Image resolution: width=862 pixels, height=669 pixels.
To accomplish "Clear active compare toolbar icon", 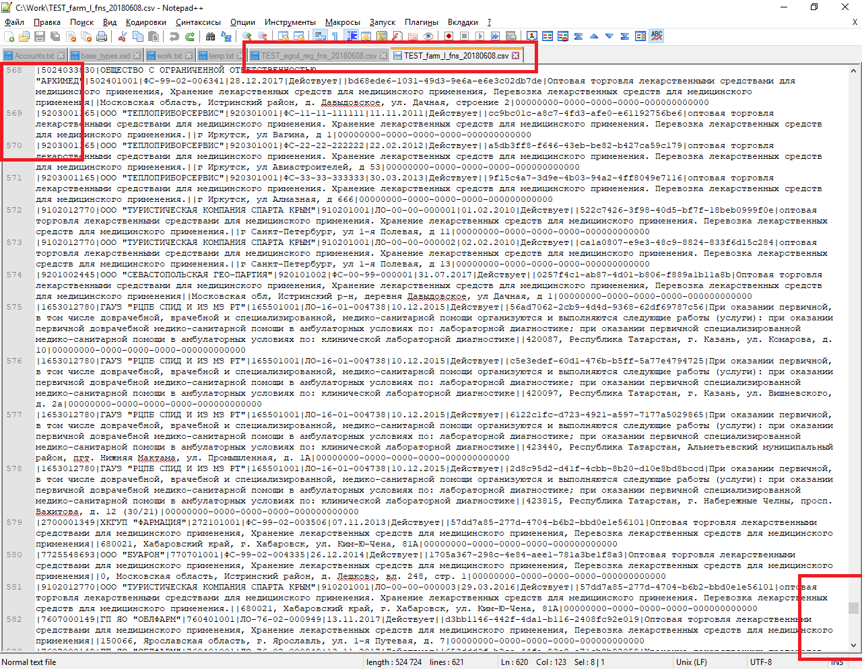I will pyautogui.click(x=563, y=36).
